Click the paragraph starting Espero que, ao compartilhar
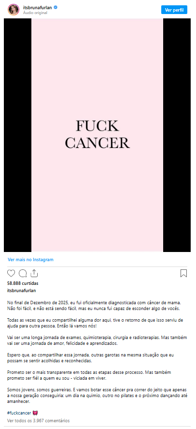 coord(91,357)
